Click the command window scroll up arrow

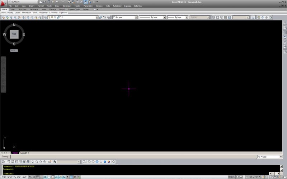point(281,166)
